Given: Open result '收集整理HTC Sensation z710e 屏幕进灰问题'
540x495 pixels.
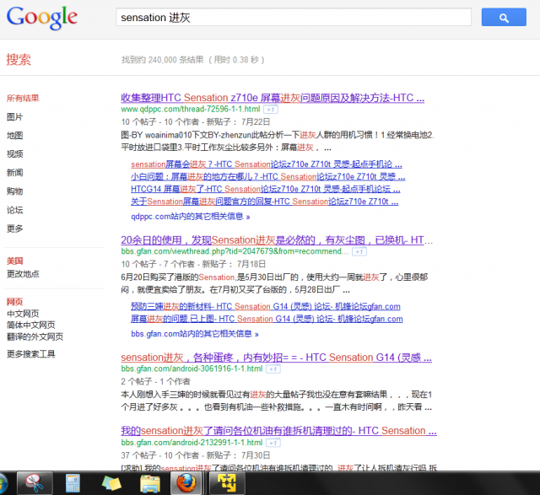Looking at the screenshot, I should [273, 98].
